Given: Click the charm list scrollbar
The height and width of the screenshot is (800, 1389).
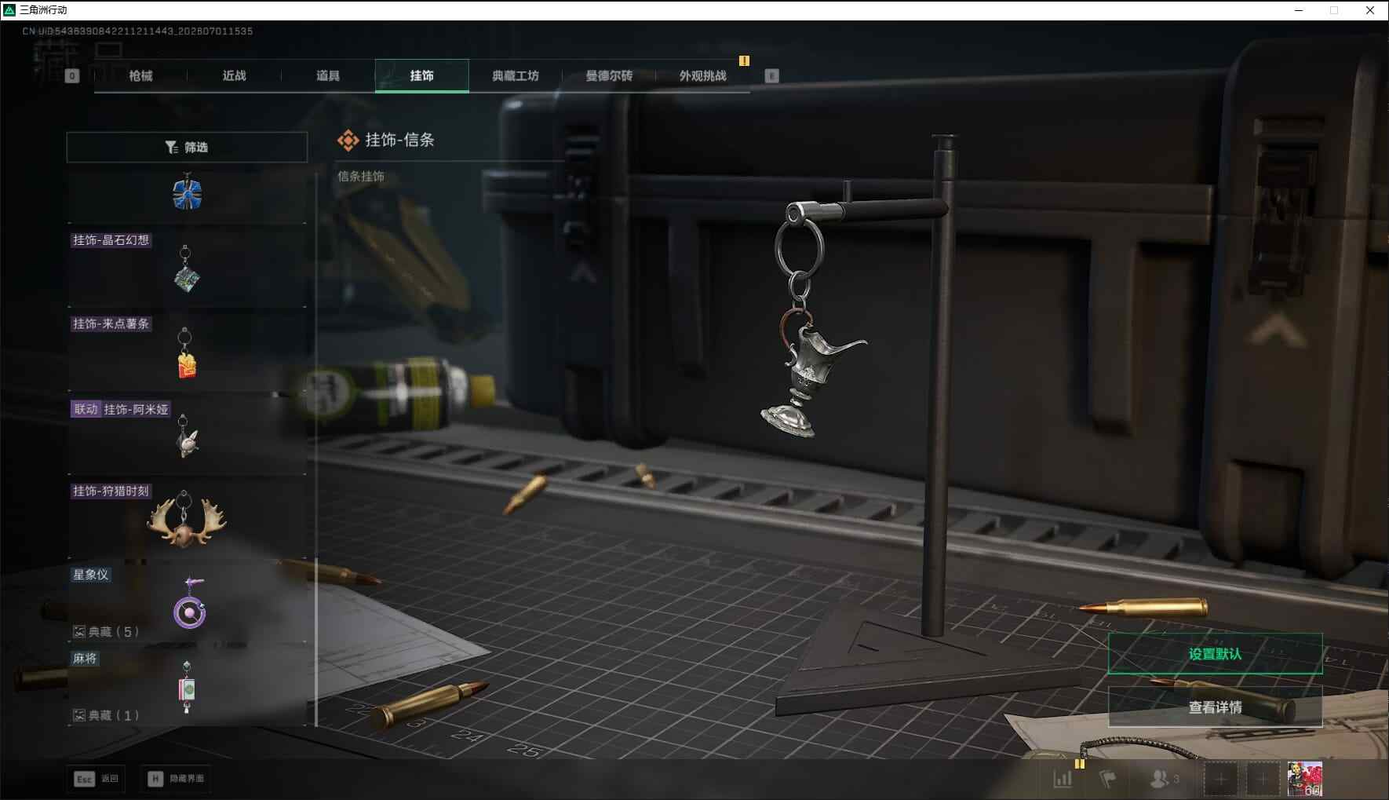Looking at the screenshot, I should tap(316, 641).
